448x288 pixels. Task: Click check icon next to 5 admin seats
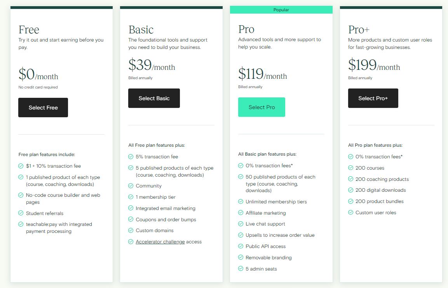tap(241, 269)
